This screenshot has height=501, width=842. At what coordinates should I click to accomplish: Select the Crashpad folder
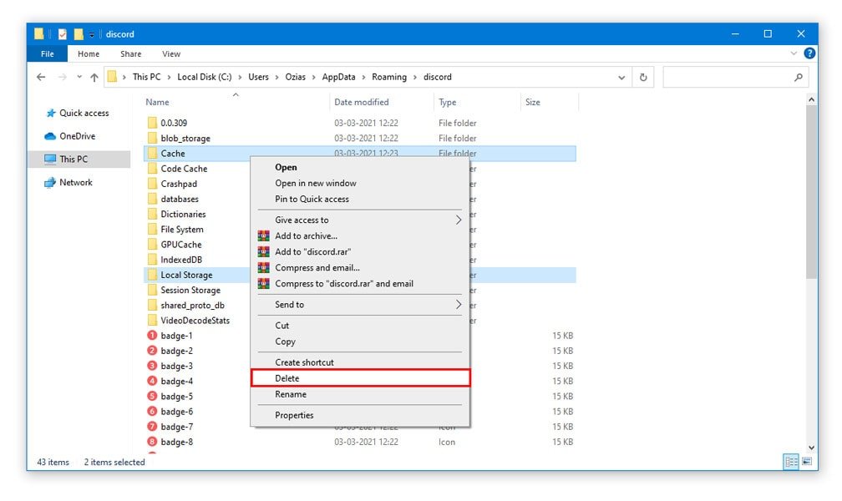click(179, 184)
